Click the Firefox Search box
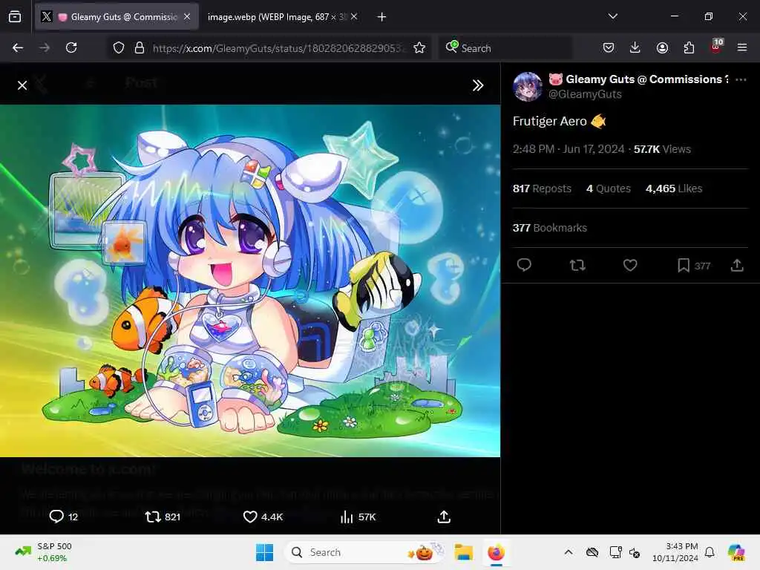 pyautogui.click(x=506, y=48)
